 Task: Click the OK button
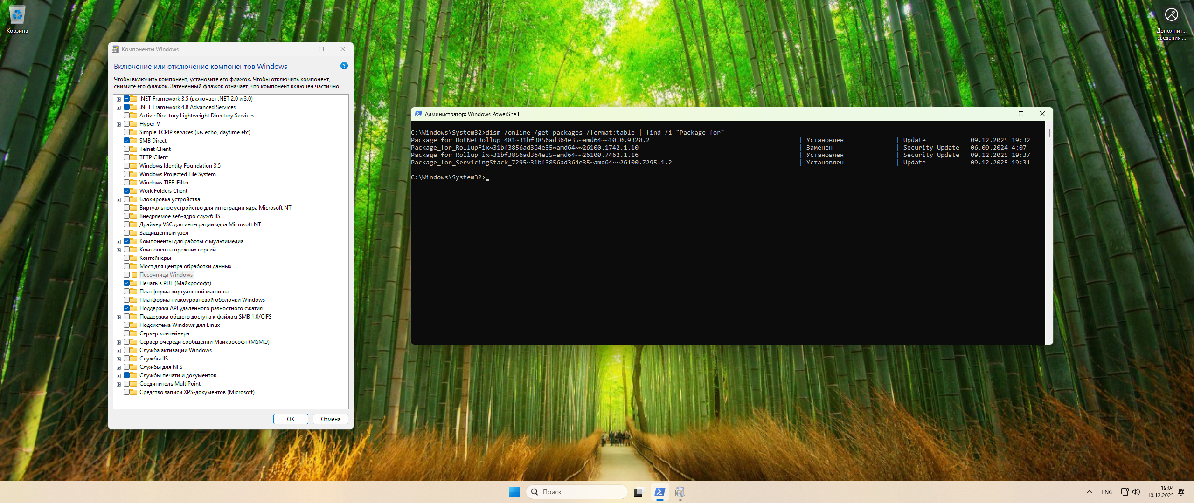[x=291, y=419]
